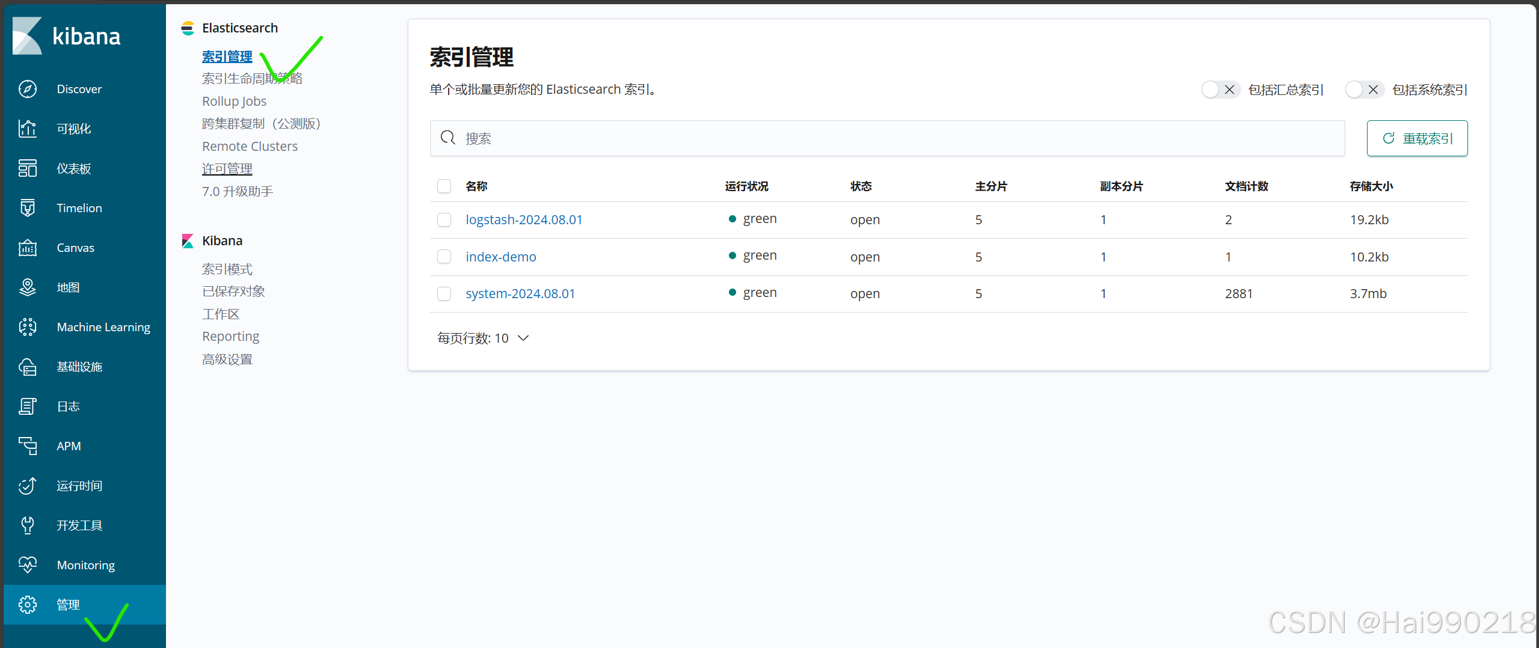Open 工作区 under Kibana
The width and height of the screenshot is (1539, 648).
221,314
